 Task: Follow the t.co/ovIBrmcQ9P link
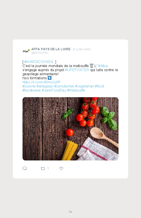(41, 82)
